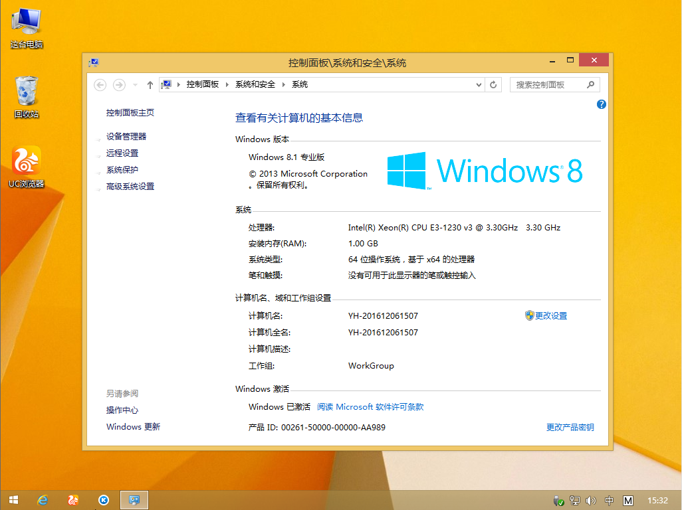Click the 更改产品密钥 link
This screenshot has width=682, height=510.
pos(569,427)
